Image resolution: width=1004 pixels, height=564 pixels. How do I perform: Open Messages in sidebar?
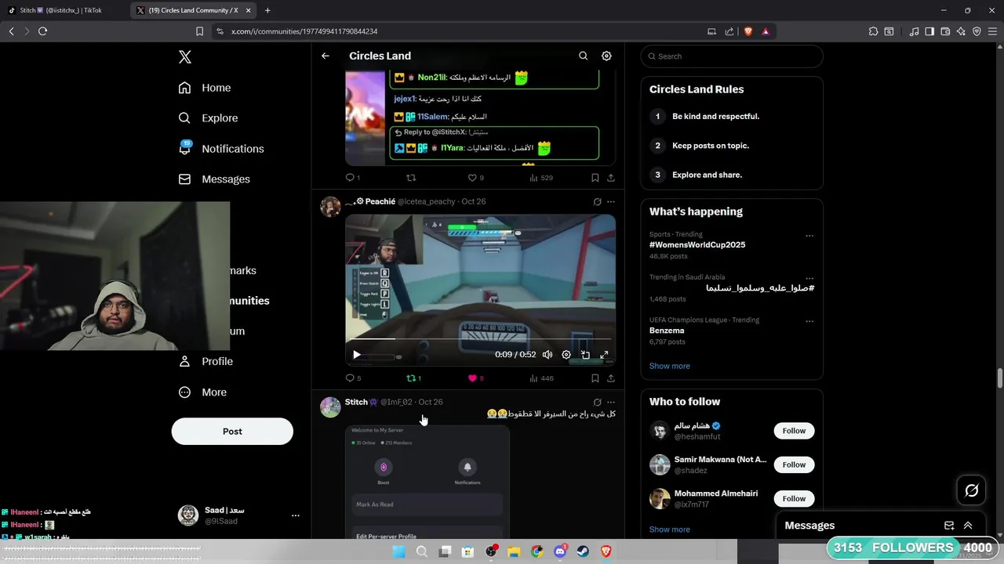click(214, 179)
